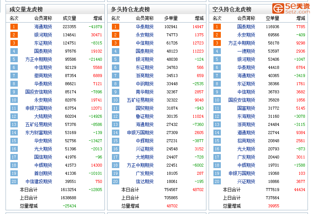Screen dimensions: 312x214
Task: Click 国信期货 member link
Action: pos(43,157)
